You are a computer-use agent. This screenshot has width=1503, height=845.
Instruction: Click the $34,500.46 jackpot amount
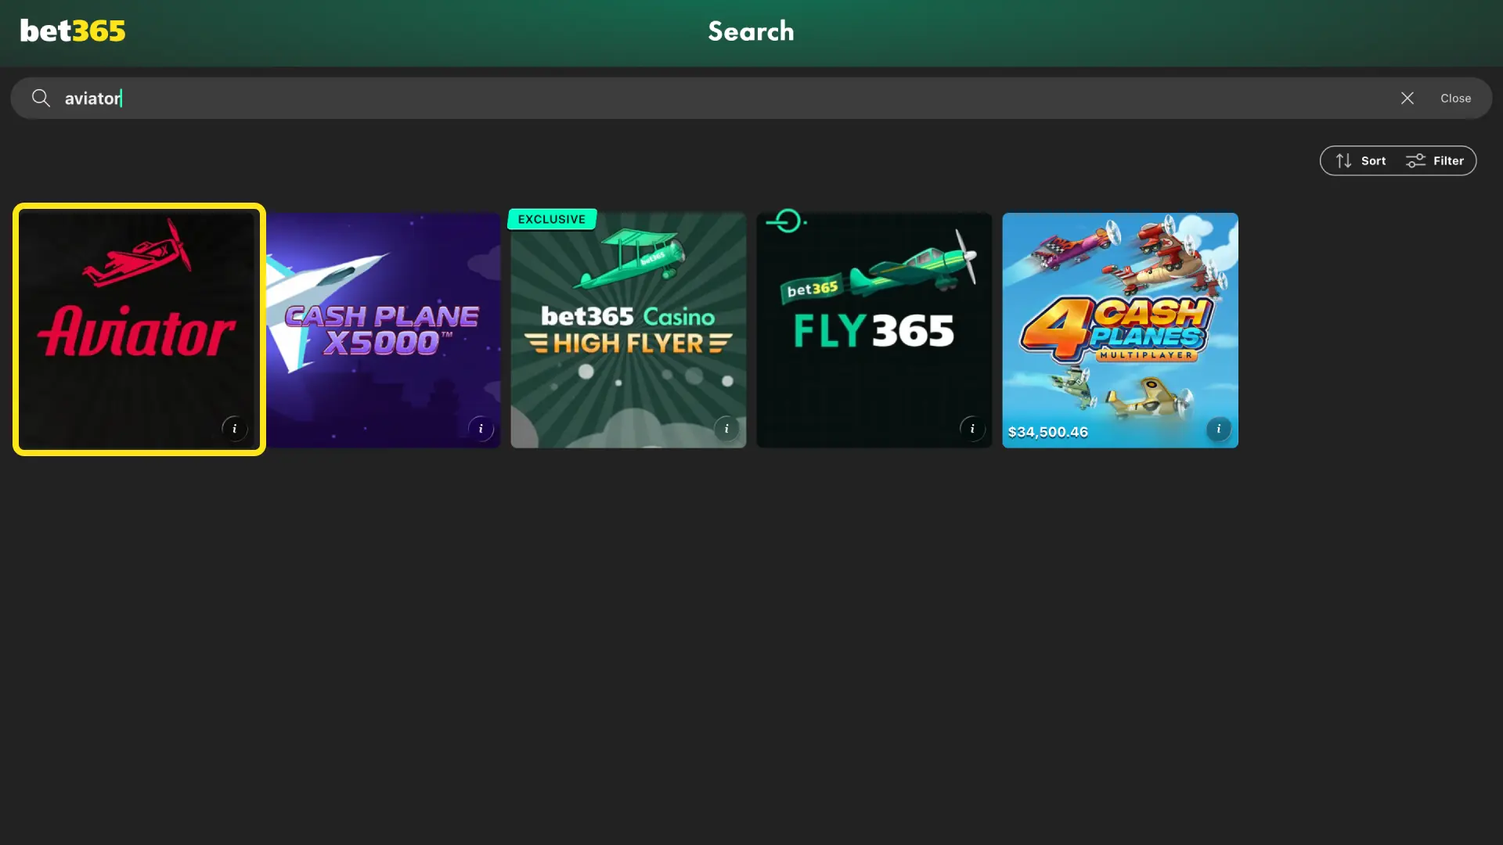point(1047,432)
